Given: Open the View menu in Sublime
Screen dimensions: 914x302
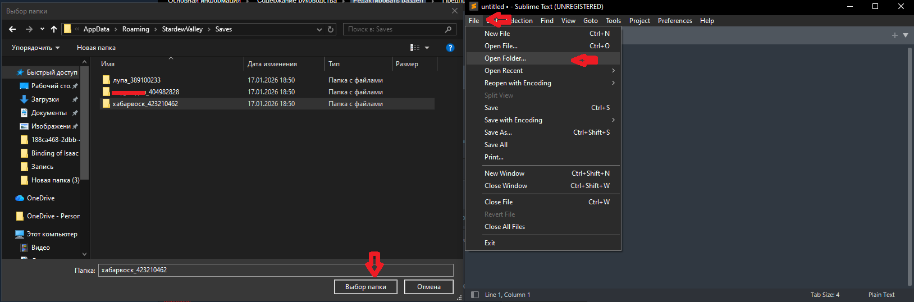Looking at the screenshot, I should (568, 21).
